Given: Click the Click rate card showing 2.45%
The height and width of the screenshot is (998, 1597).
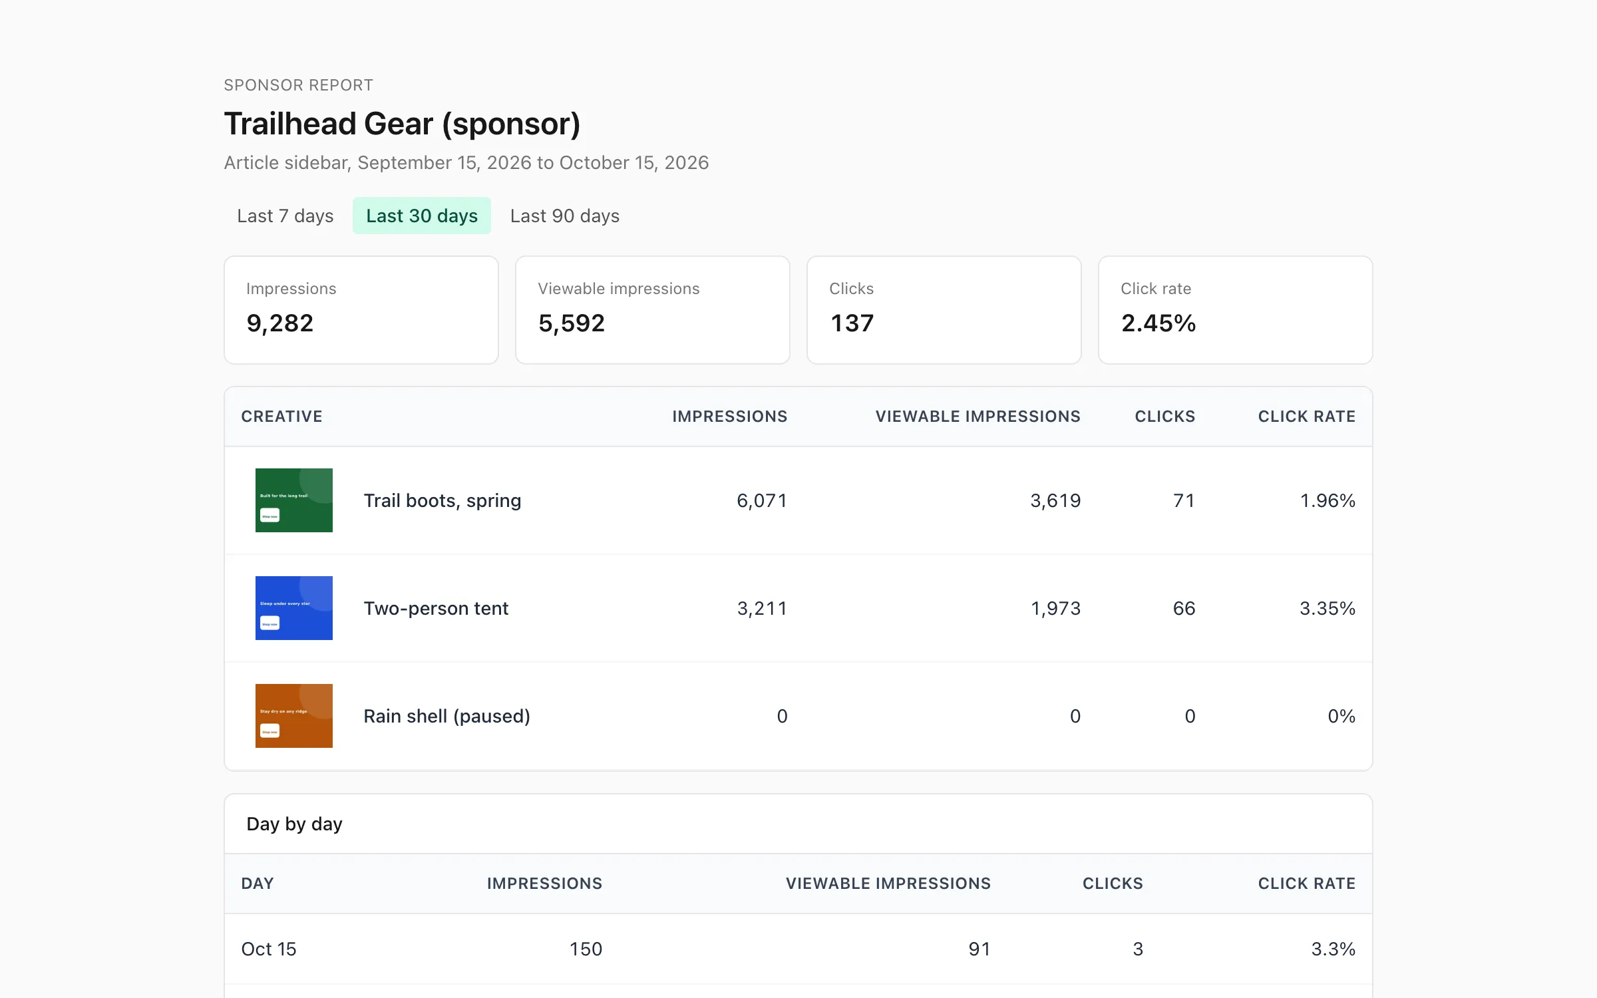Looking at the screenshot, I should (x=1236, y=310).
